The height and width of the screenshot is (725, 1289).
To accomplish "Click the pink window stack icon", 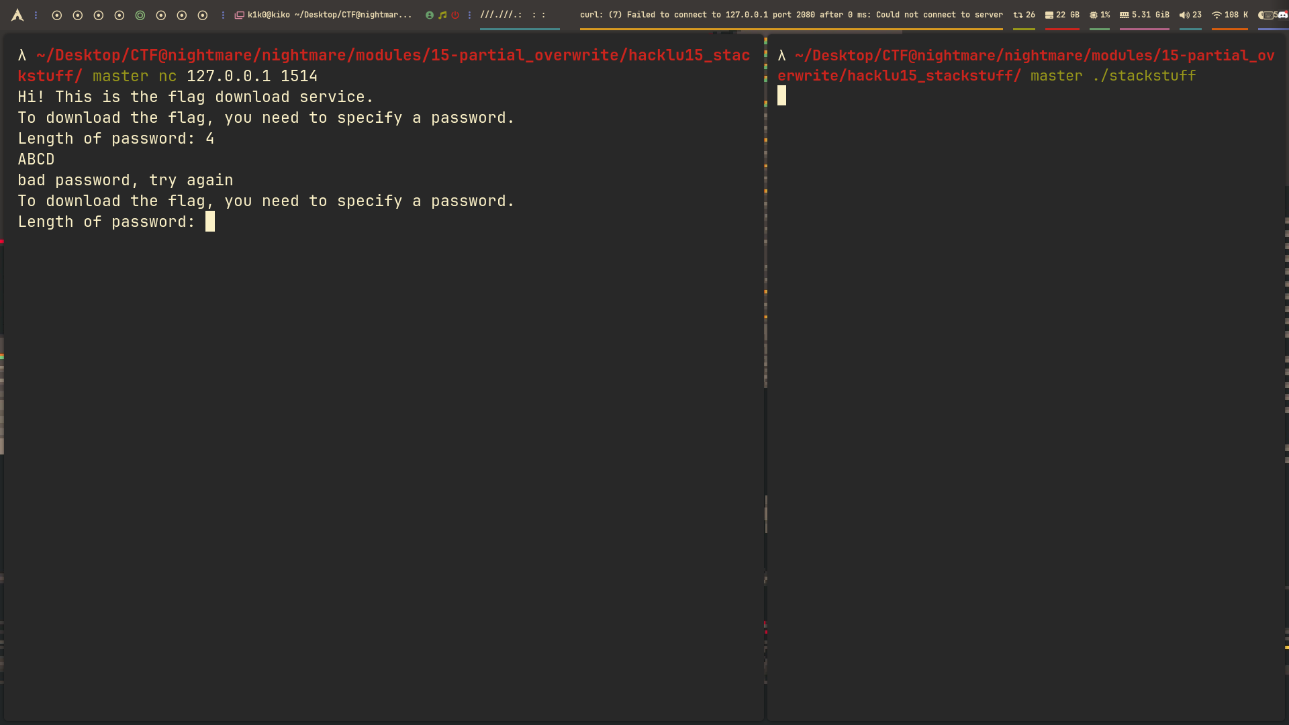I will pos(239,15).
